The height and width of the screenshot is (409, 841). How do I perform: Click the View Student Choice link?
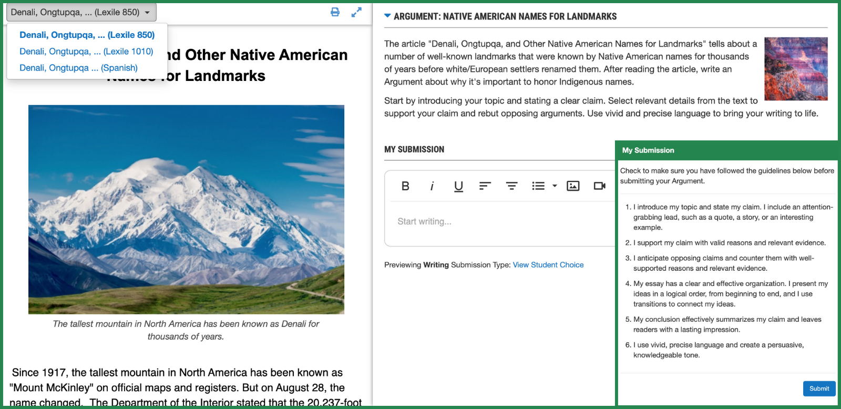[548, 265]
